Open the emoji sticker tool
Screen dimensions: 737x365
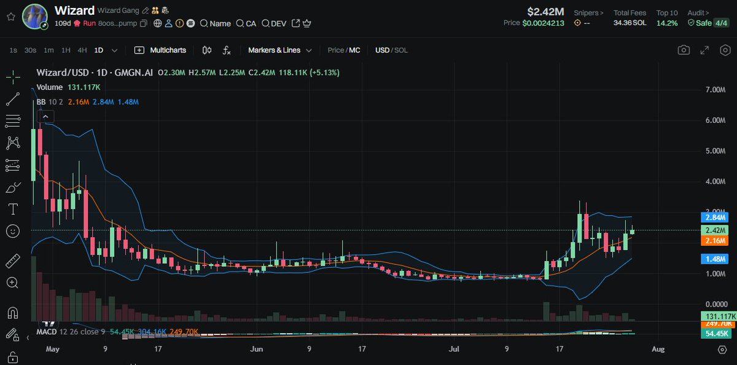pos(12,232)
